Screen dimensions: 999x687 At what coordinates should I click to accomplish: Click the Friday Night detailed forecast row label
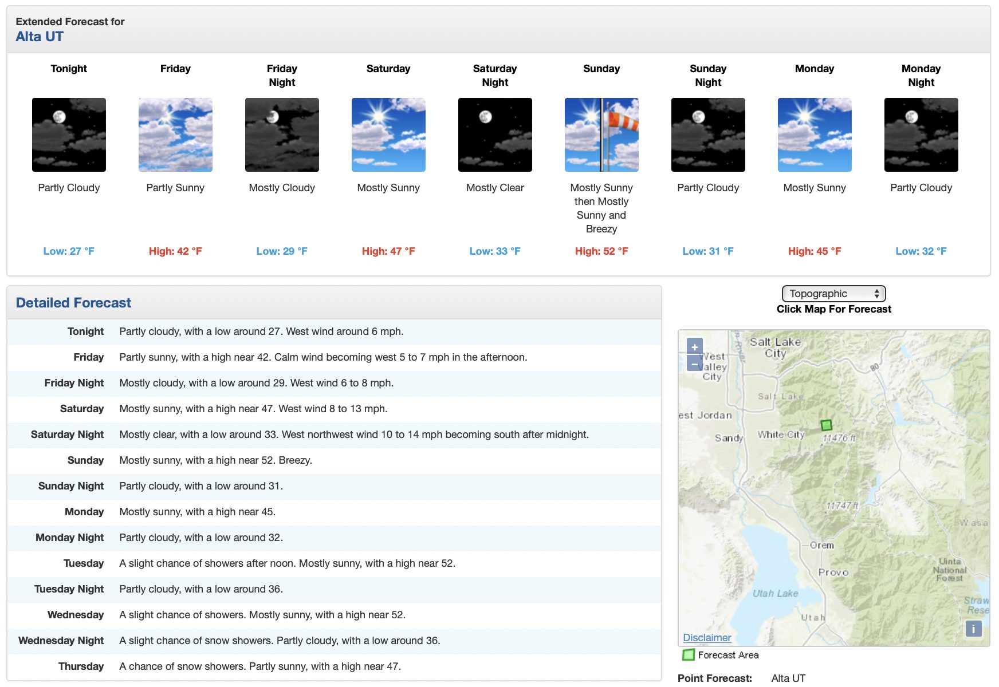[74, 383]
